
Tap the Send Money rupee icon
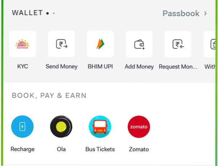(61, 44)
